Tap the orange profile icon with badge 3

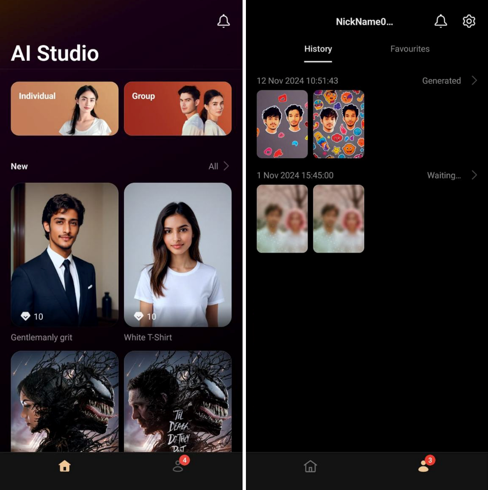tap(424, 466)
